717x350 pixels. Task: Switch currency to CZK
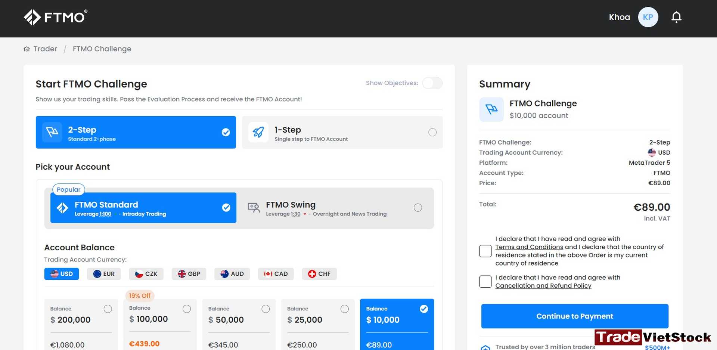(x=146, y=274)
